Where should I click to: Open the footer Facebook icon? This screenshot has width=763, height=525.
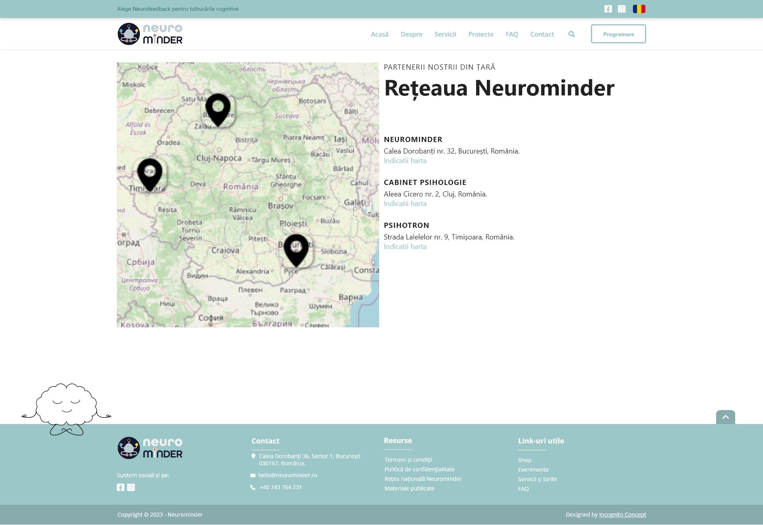coord(120,487)
